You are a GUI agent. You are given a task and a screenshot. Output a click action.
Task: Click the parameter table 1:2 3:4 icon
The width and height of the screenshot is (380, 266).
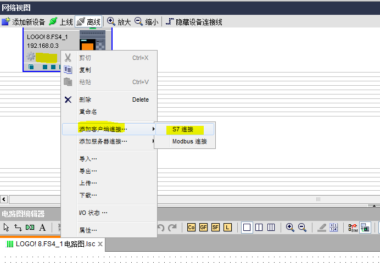[x=334, y=228]
